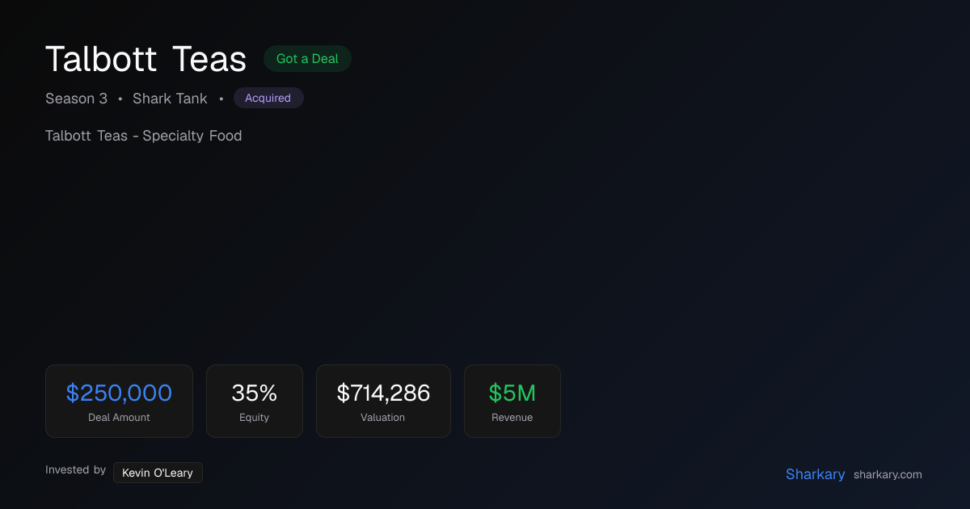Screen dimensions: 970x509
Task: Click the 35% equity figure
Action: [255, 393]
